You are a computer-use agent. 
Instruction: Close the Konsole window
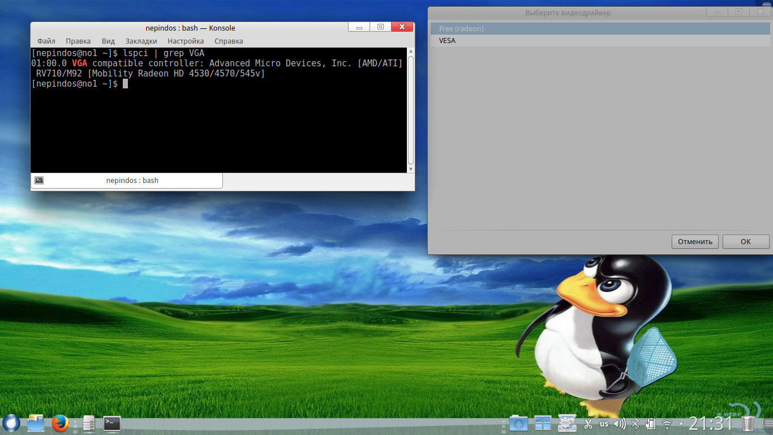click(402, 27)
